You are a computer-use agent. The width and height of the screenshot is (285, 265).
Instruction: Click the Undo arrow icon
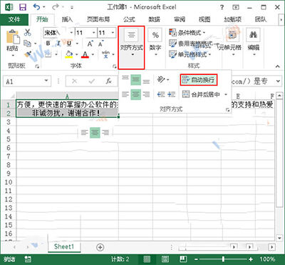tap(36, 7)
